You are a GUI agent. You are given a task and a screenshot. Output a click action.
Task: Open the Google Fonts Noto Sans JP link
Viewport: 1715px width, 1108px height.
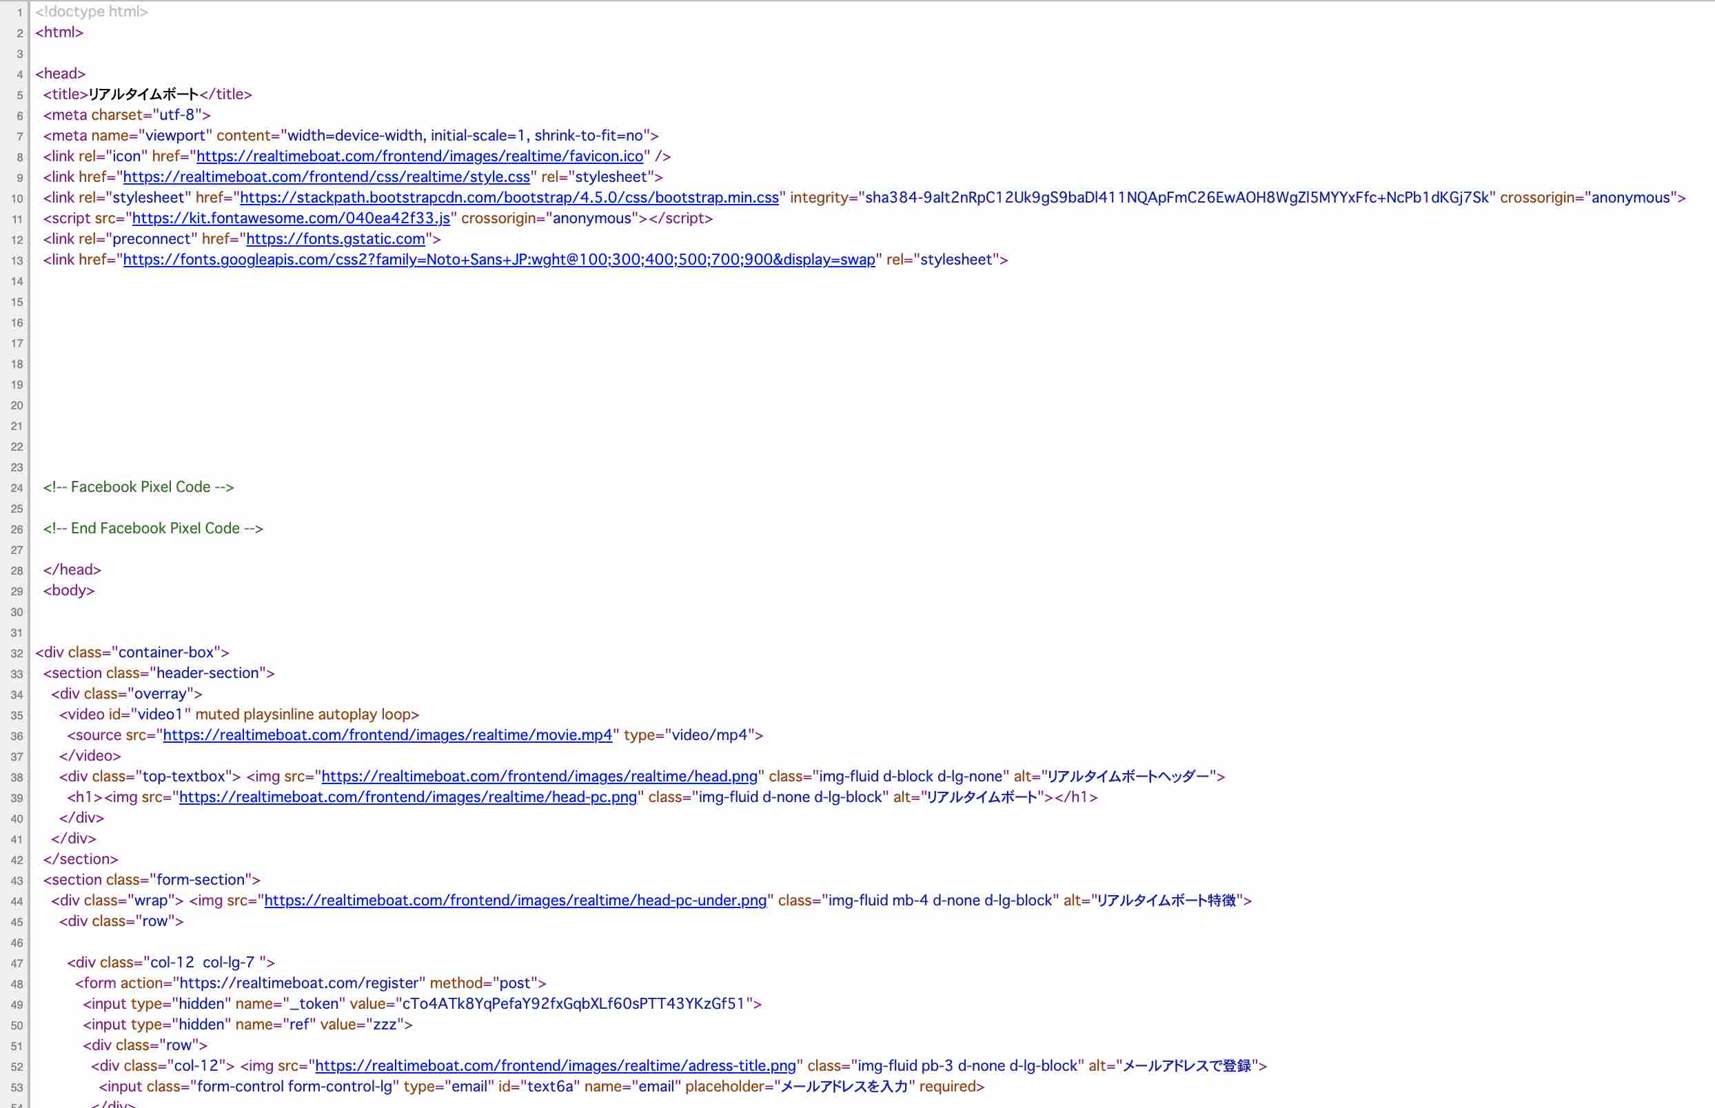coord(500,260)
